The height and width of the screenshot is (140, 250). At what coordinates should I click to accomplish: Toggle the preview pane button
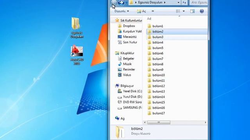(x=192, y=11)
